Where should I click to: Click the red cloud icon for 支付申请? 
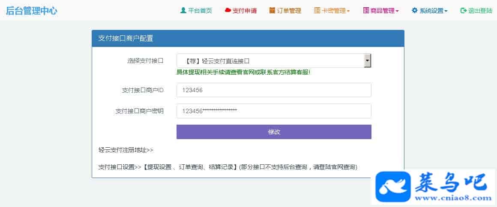228,11
